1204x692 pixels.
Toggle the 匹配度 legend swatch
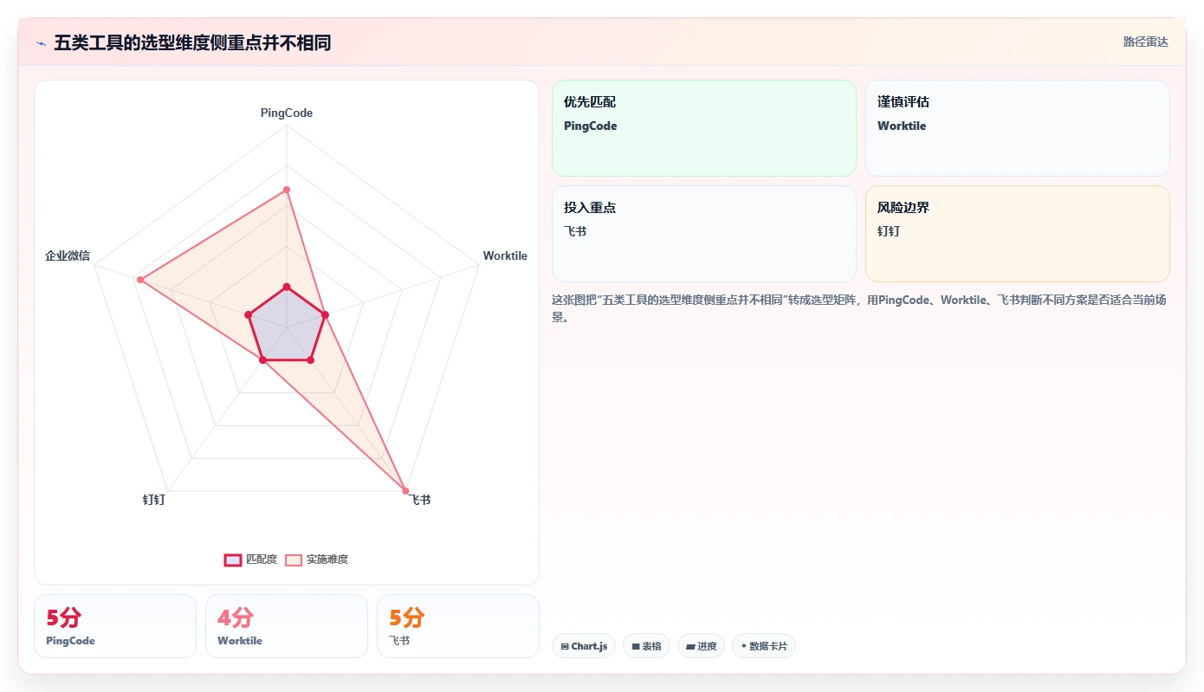pos(233,559)
